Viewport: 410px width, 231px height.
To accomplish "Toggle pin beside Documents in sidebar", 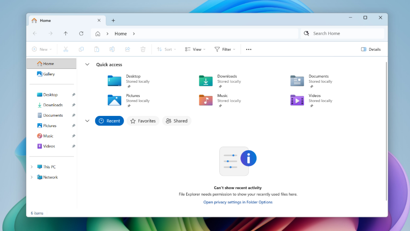I will click(73, 115).
